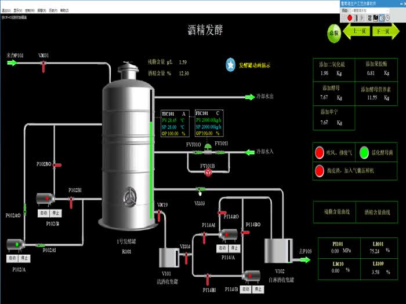Go to next page with 下一页 arrow
Viewport: 406px width, 304px height.
382,31
